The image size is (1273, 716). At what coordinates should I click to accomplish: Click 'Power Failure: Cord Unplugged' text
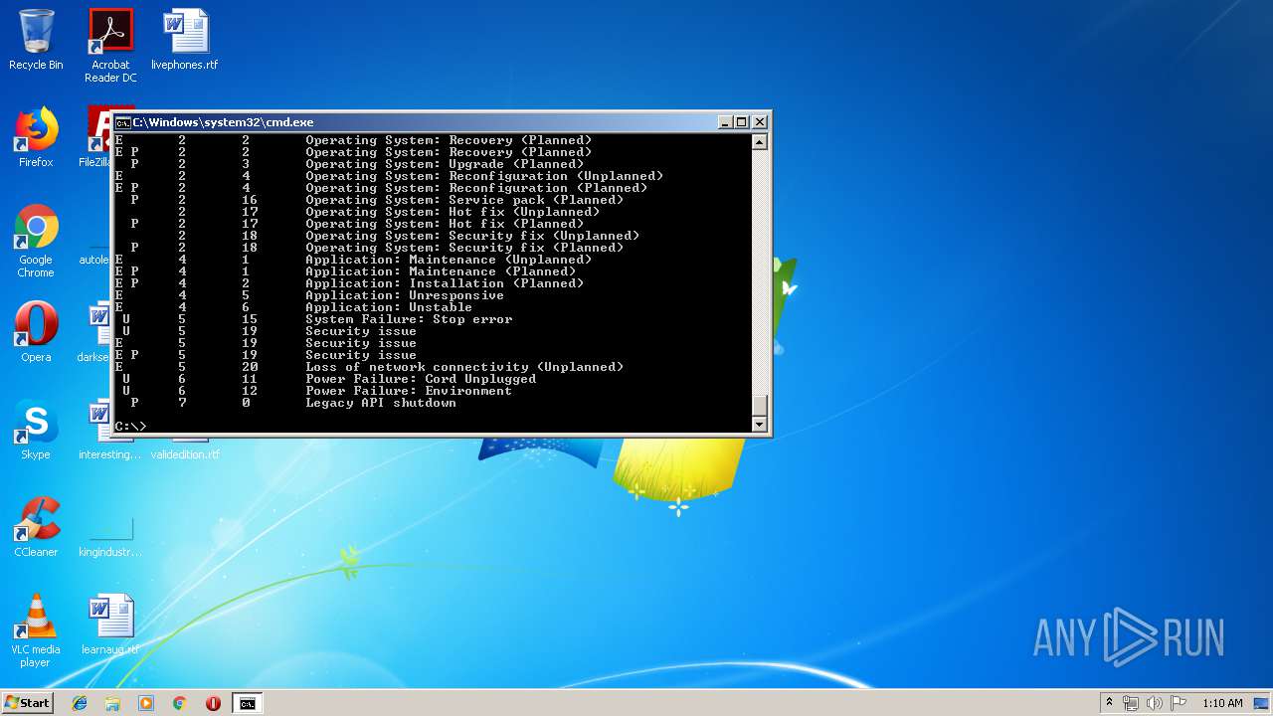tap(421, 379)
